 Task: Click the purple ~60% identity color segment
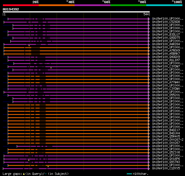[92, 5]
